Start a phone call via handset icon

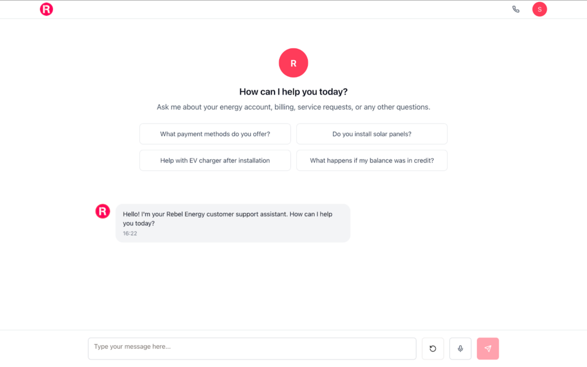tap(516, 9)
